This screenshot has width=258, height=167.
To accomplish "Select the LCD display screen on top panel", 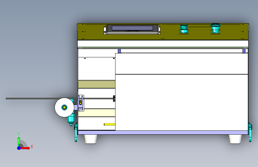I will pos(132,28).
